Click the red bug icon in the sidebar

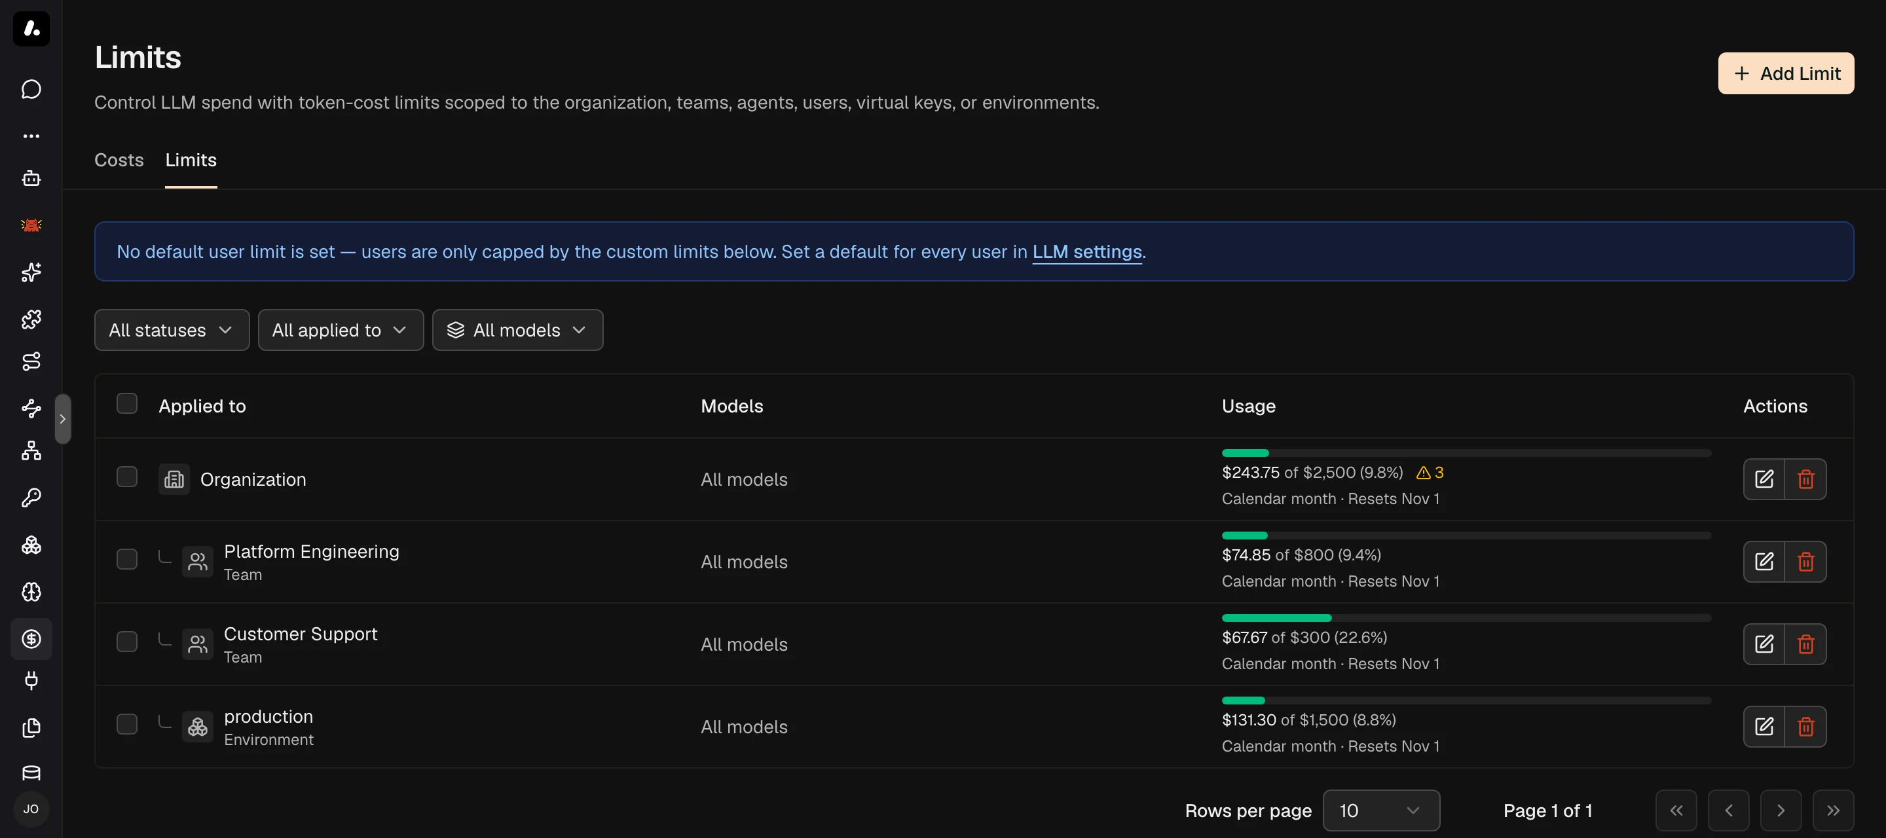pos(31,225)
